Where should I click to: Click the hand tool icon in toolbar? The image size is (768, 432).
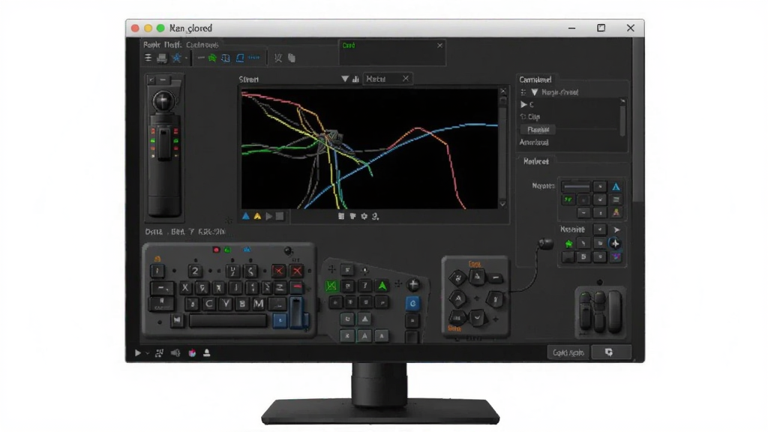click(x=292, y=58)
